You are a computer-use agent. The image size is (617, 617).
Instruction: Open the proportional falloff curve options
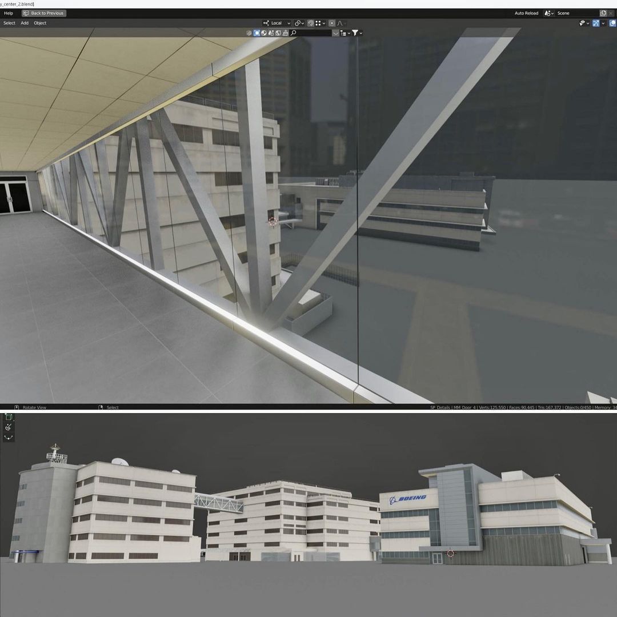(x=341, y=23)
